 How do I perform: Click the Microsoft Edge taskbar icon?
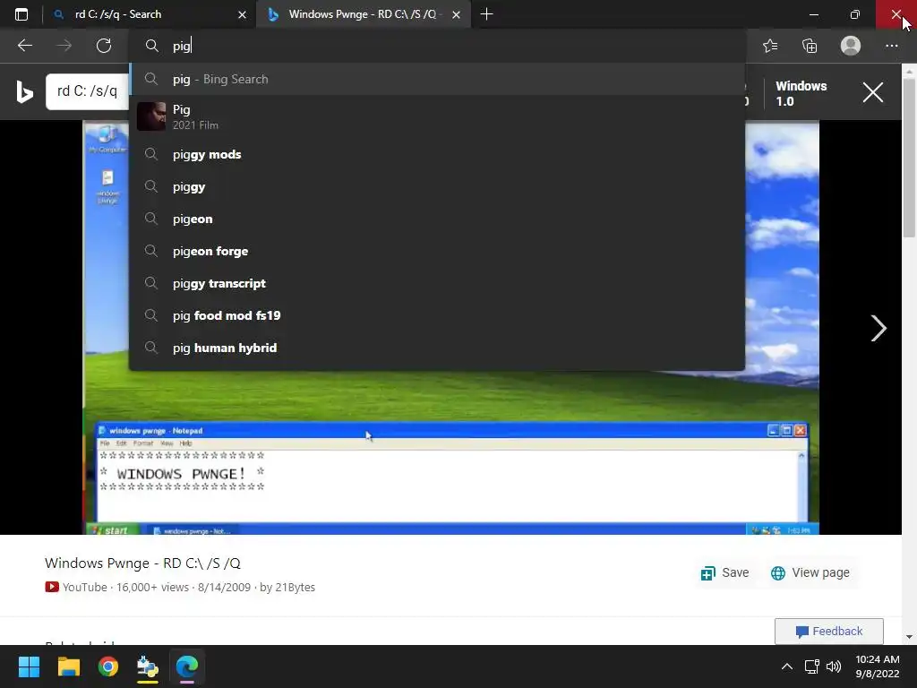click(x=187, y=666)
